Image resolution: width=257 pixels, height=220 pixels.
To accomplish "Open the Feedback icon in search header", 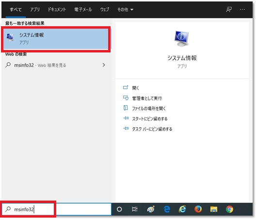I will click(229, 10).
